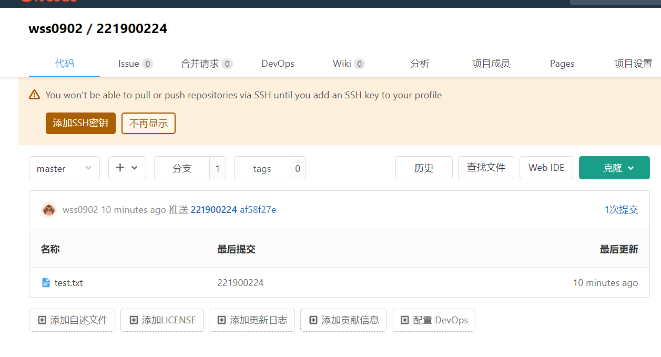Open the 历史 history button
661x357 pixels.
pos(424,168)
